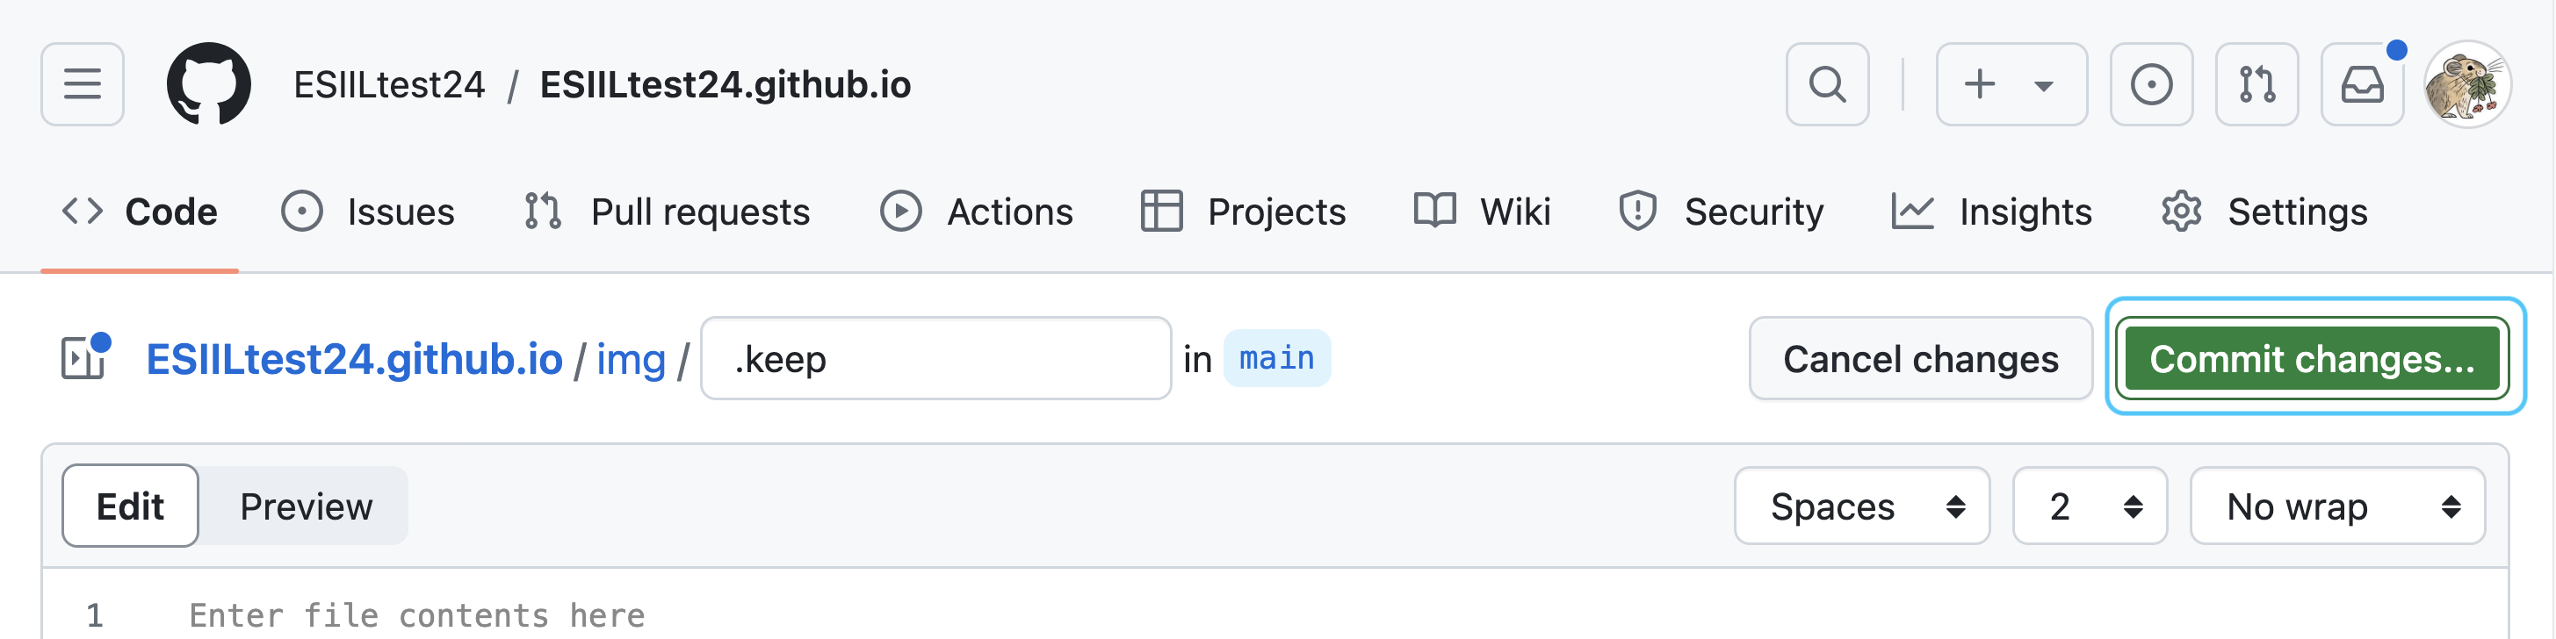Open the indent size 2 dropdown

tap(2089, 506)
